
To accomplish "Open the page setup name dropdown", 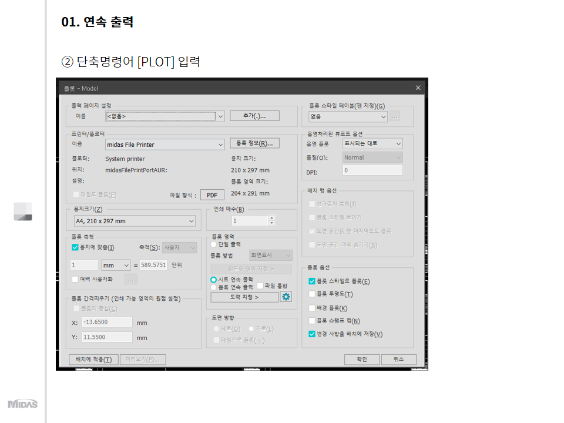I will (165, 116).
